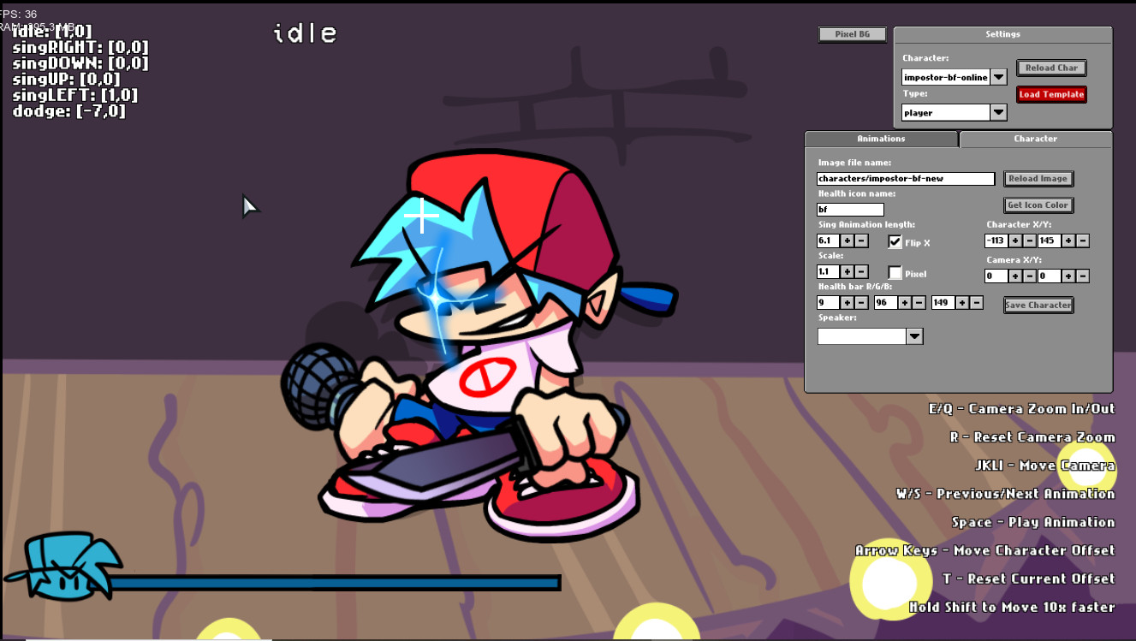Focus the Image file name field

click(906, 179)
